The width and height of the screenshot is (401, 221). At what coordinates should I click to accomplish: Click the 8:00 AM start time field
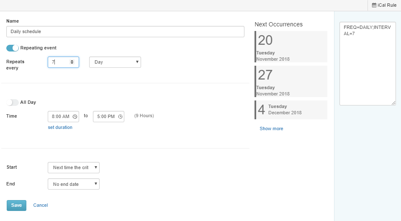64,117
